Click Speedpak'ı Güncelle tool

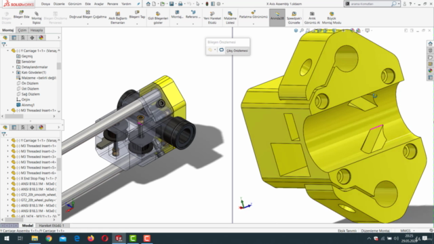[x=294, y=18]
